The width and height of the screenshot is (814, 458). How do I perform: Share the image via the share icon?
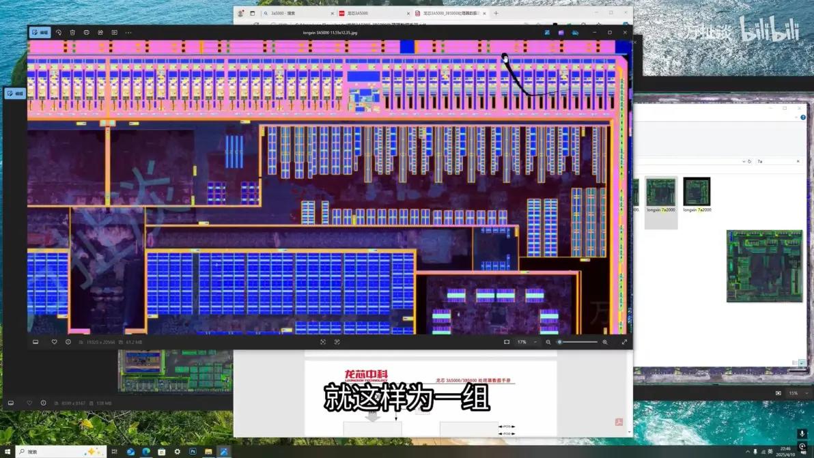point(100,32)
